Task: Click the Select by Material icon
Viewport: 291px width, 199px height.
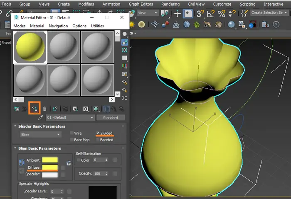Action: coord(125,90)
